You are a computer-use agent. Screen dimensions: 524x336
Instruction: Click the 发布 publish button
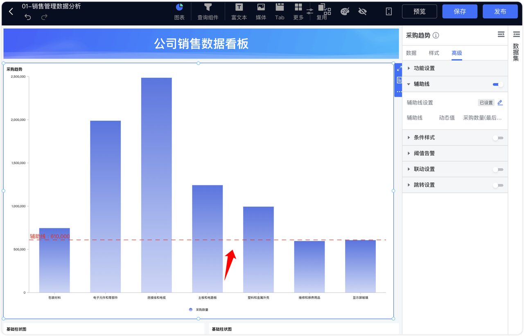pyautogui.click(x=500, y=11)
